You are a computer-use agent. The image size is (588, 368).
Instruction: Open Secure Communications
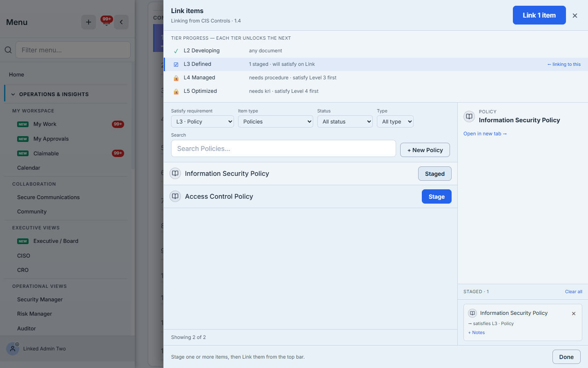[48, 197]
